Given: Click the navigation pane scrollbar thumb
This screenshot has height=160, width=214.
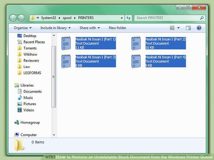Looking at the screenshot, I should point(54,77).
